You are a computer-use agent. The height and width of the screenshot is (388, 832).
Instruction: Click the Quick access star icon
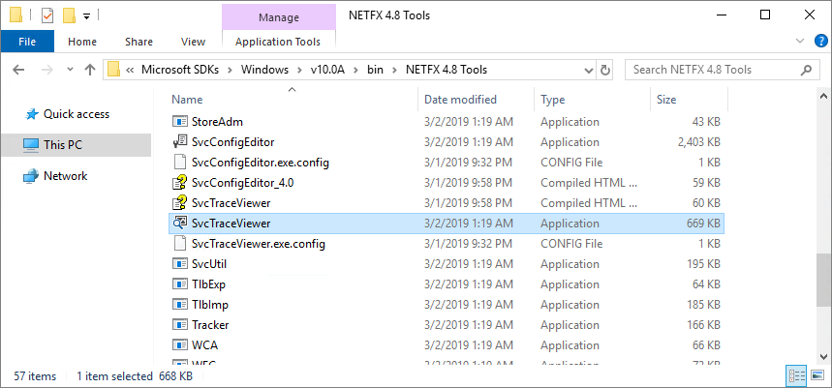[x=32, y=114]
